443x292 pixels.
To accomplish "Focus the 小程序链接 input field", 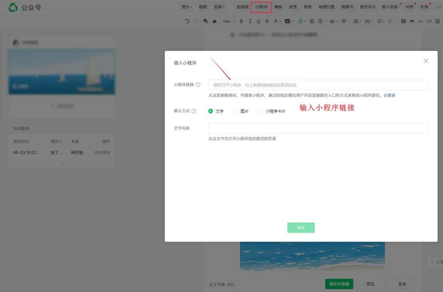I will pos(318,85).
